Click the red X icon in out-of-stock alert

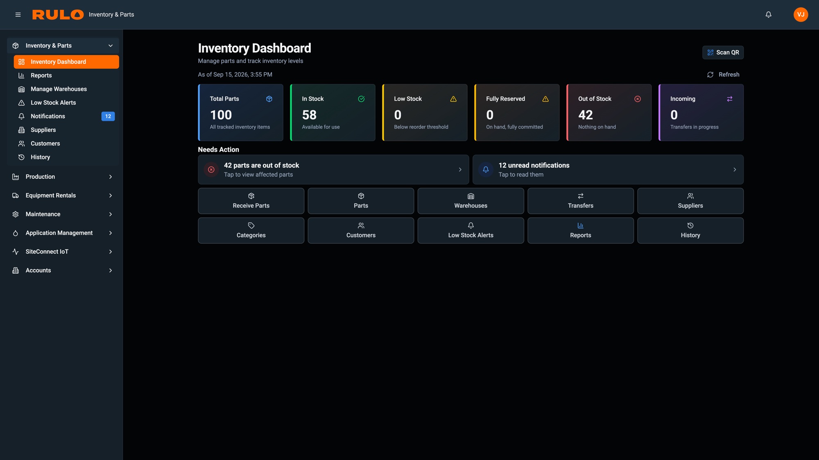coord(211,170)
